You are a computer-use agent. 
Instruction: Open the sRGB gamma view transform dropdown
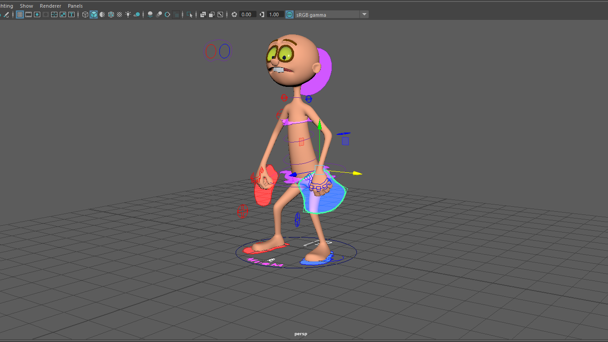pyautogui.click(x=364, y=14)
